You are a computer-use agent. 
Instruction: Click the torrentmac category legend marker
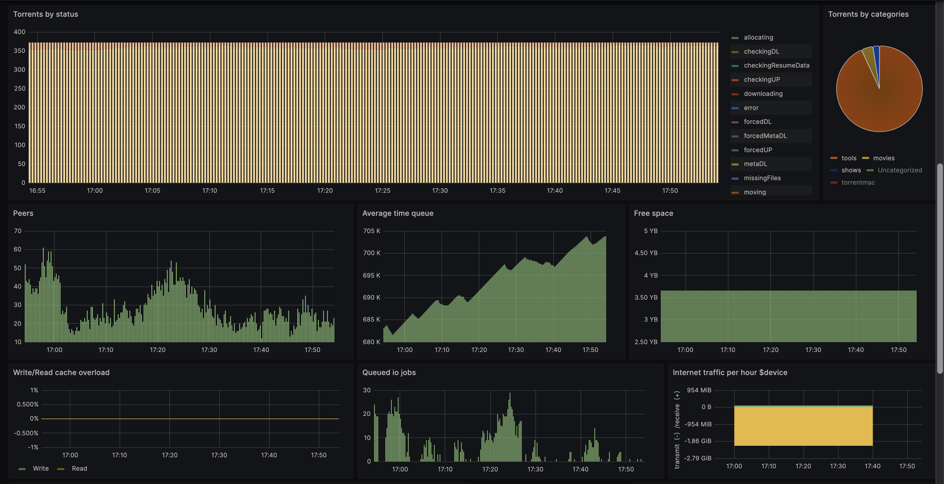point(834,182)
